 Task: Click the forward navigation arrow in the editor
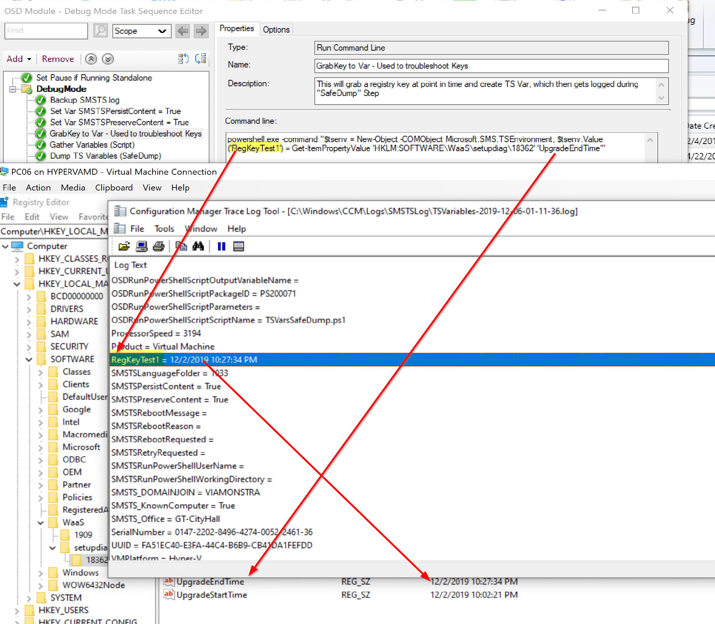click(201, 31)
